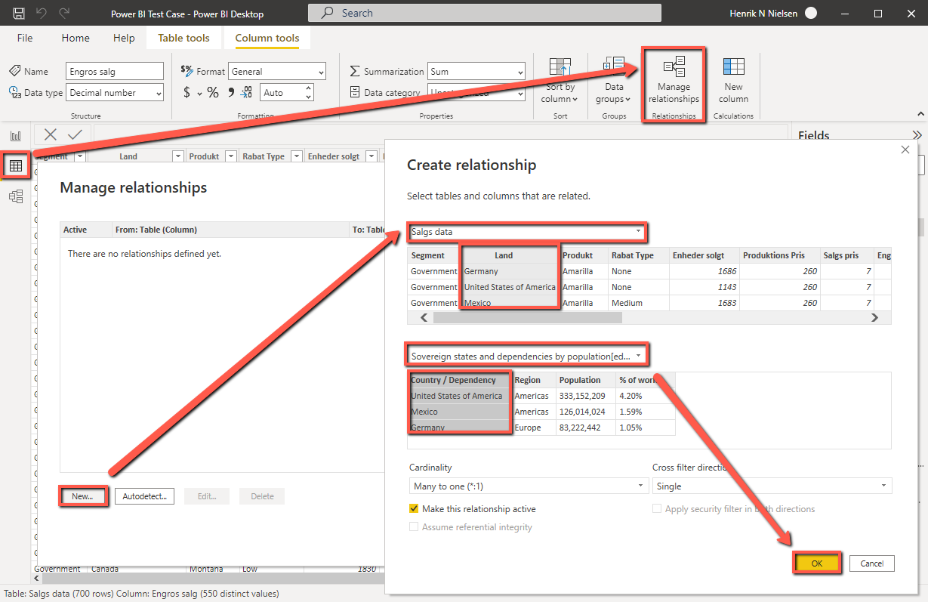Click the Salgs data horizontal scrollbar thumb
Screen dimensions: 928x602
pyautogui.click(x=527, y=318)
